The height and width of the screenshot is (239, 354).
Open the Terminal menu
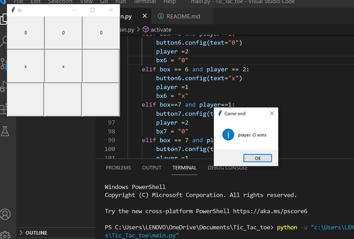pos(144,2)
